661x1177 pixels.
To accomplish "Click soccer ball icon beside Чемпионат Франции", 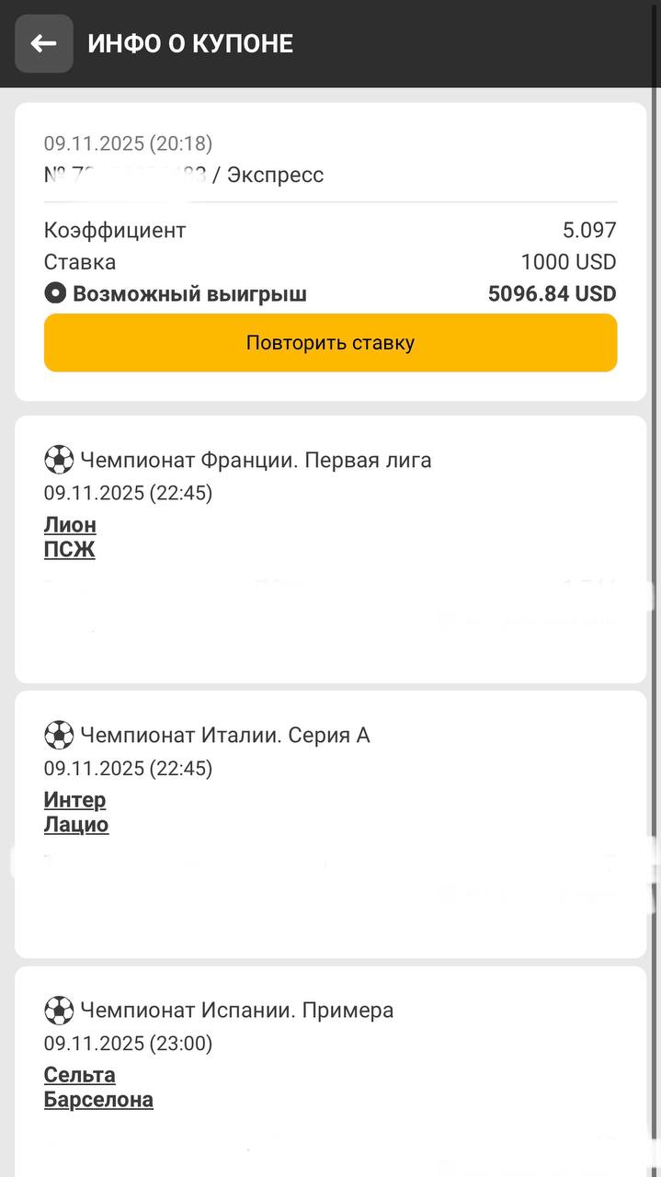I will tap(59, 460).
